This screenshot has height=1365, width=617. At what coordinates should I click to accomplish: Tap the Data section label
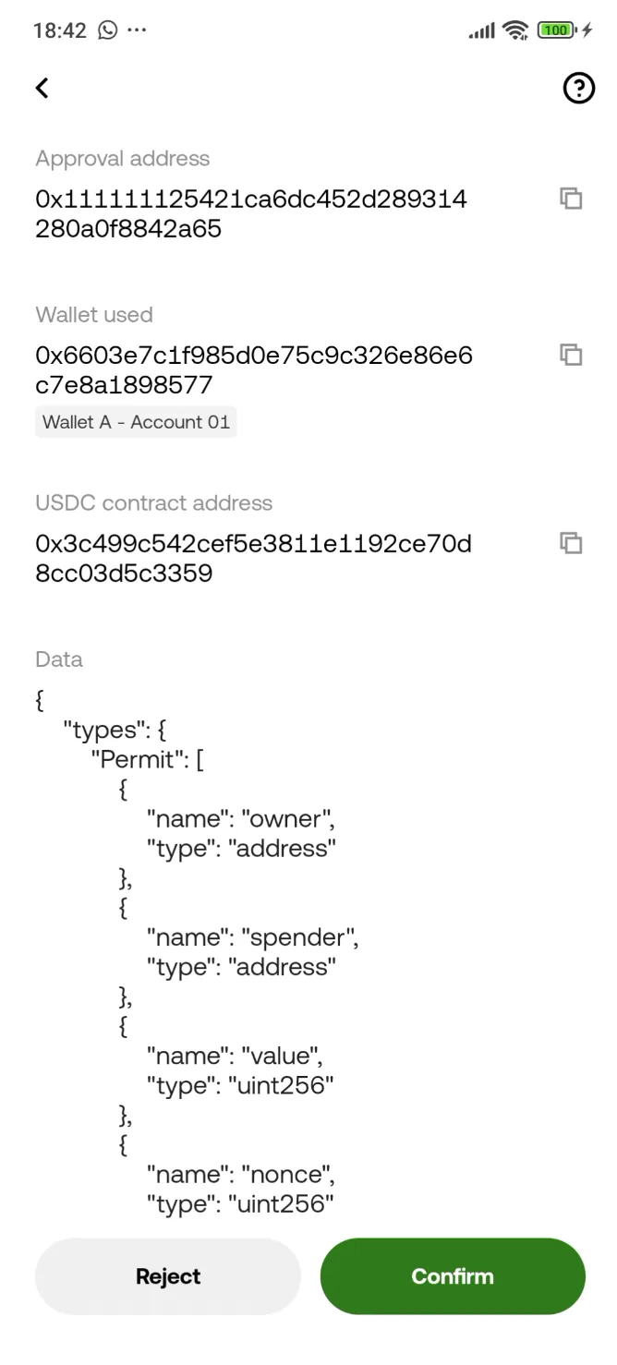(58, 658)
